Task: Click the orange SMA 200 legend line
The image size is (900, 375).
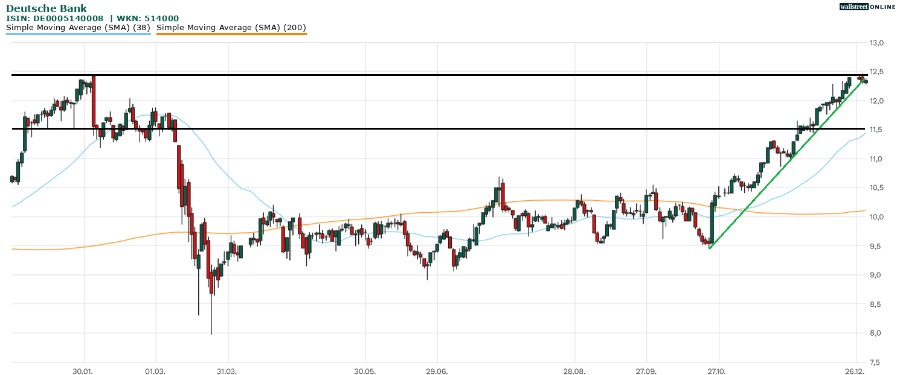Action: point(231,34)
